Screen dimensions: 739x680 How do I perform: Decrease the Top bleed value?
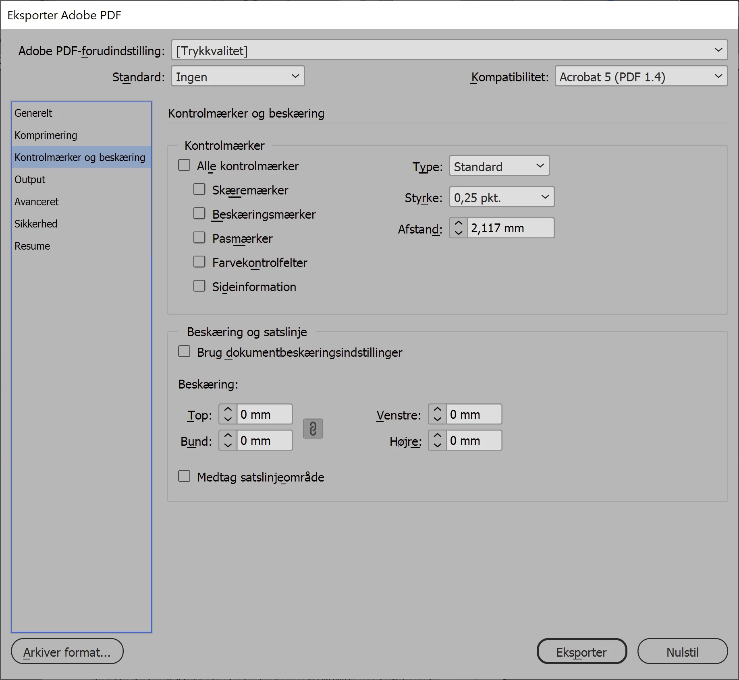tap(228, 419)
